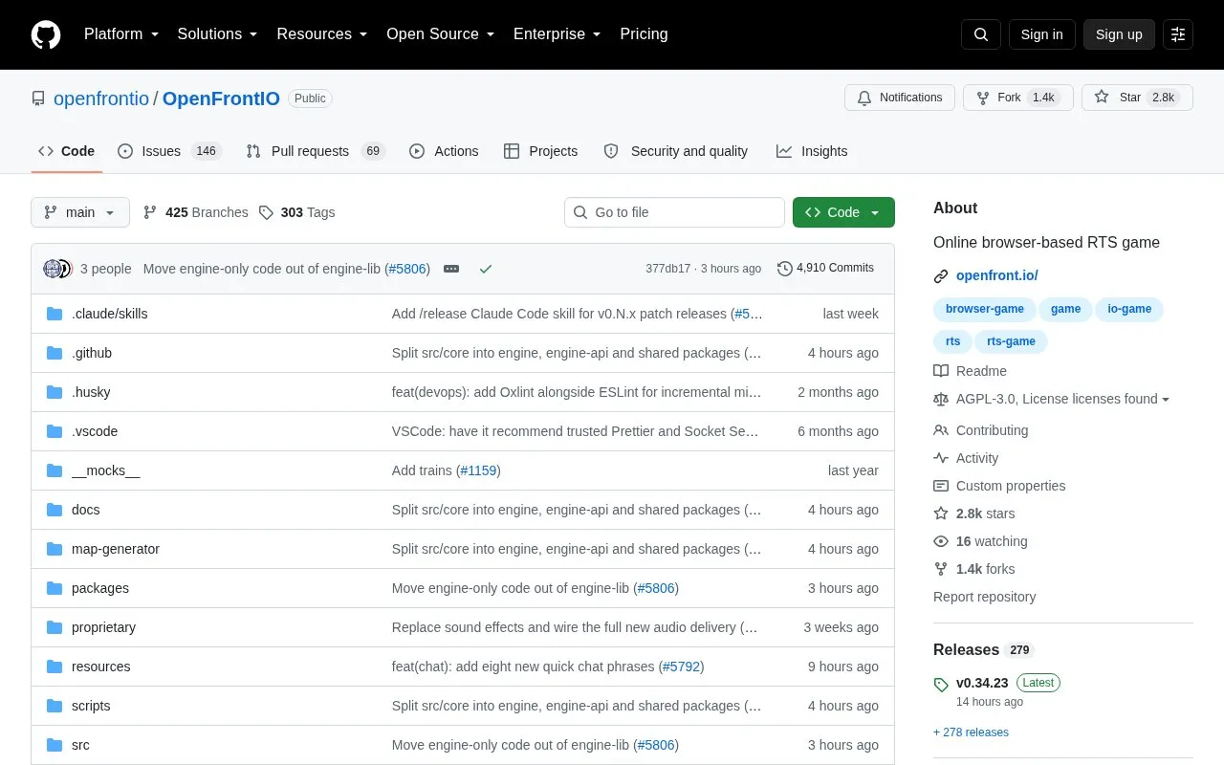Expand the license details dropdown arrow

point(1166,400)
